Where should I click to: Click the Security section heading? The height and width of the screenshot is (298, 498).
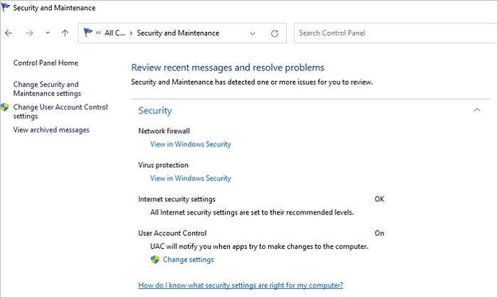click(x=155, y=110)
